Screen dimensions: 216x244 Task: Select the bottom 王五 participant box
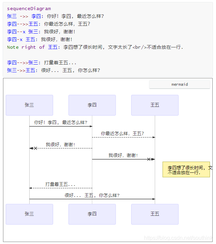[155, 214]
